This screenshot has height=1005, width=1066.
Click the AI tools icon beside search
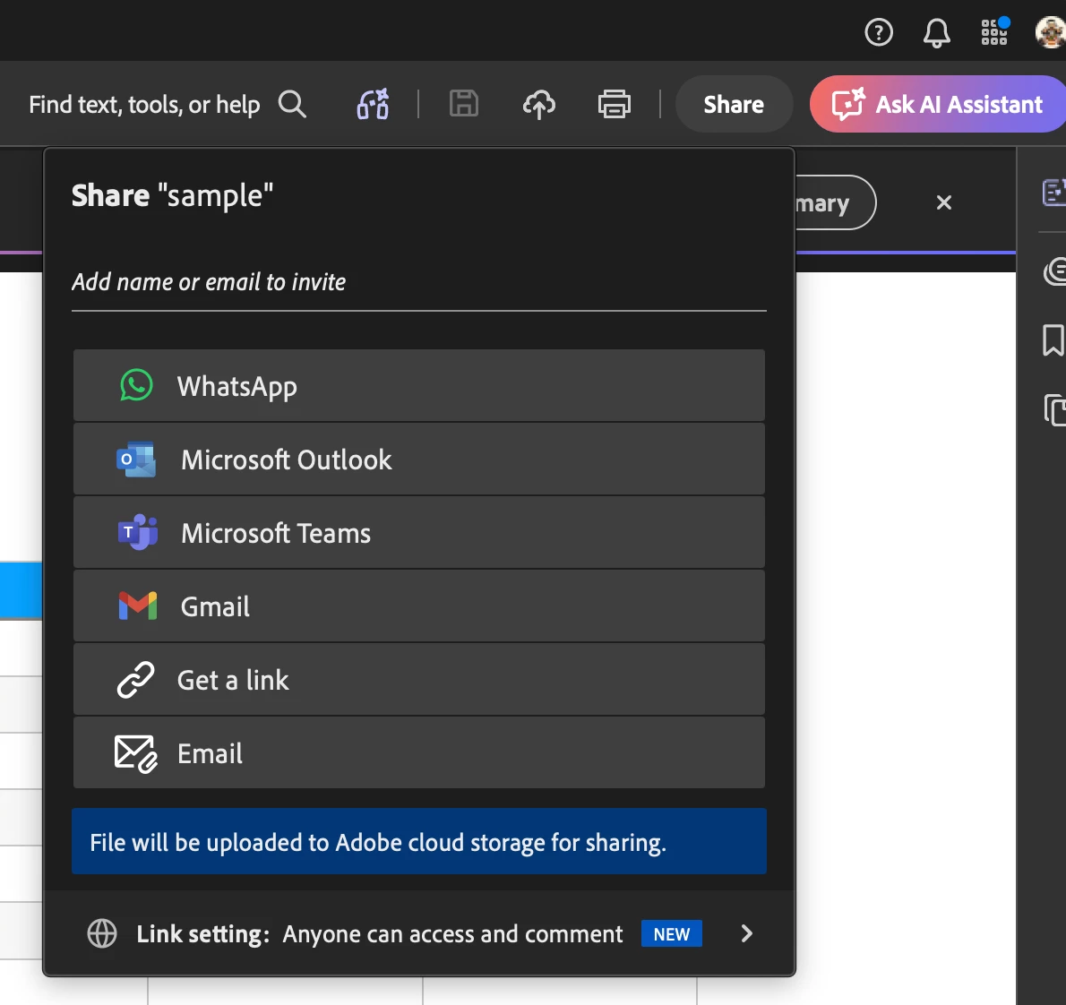tap(374, 104)
